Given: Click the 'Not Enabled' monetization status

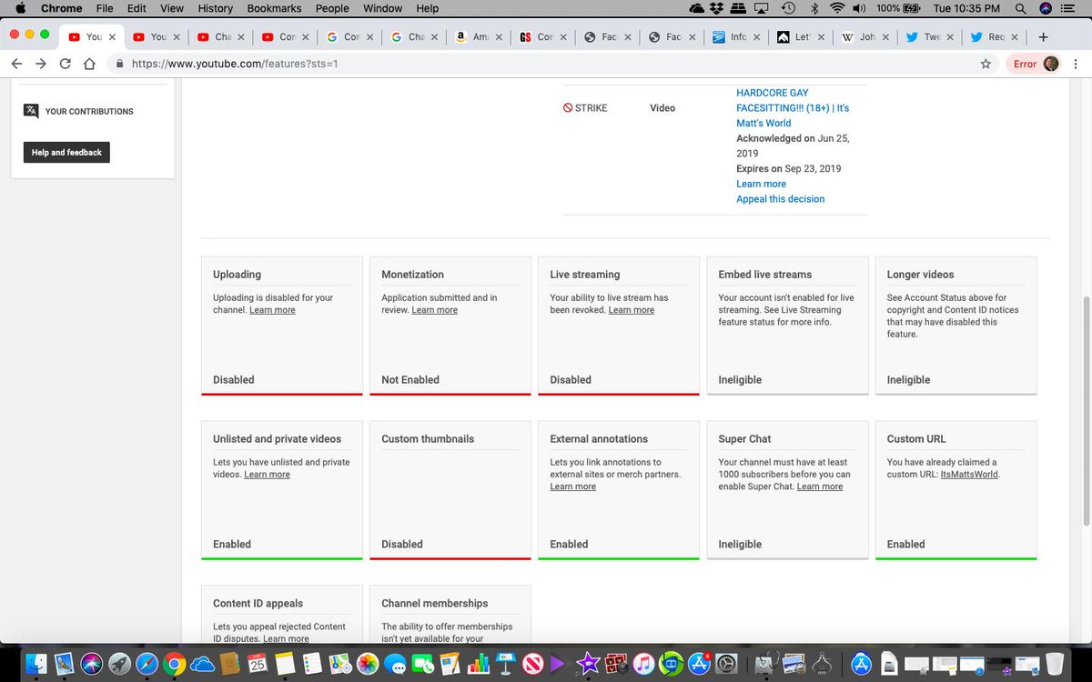Looking at the screenshot, I should 410,380.
